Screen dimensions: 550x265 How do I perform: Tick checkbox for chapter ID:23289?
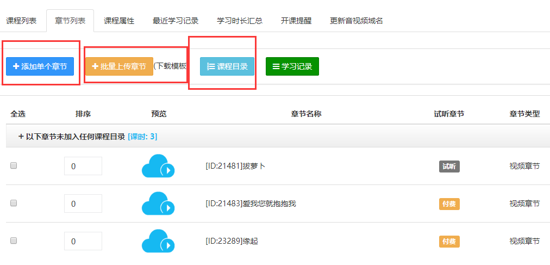[14, 241]
